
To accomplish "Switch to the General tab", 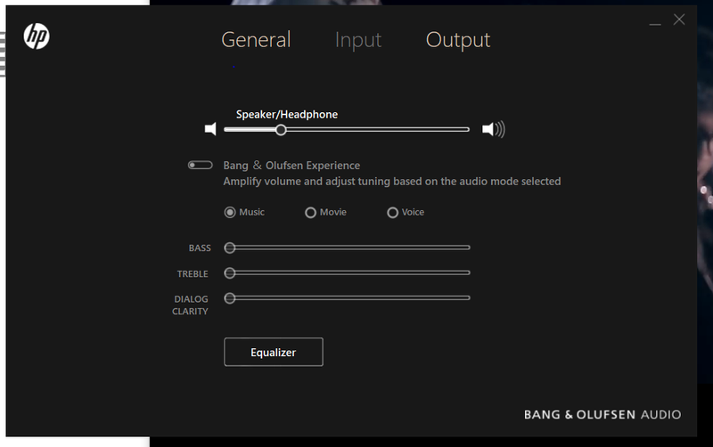I will point(256,40).
